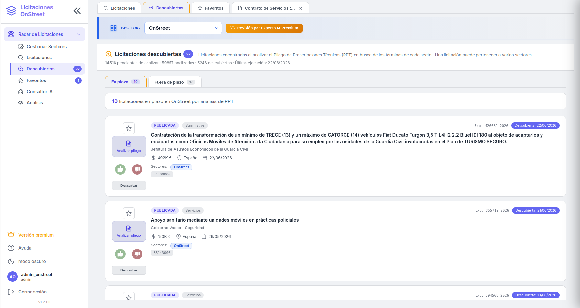Toggle modo oscuro
580x308 pixels.
point(27,261)
